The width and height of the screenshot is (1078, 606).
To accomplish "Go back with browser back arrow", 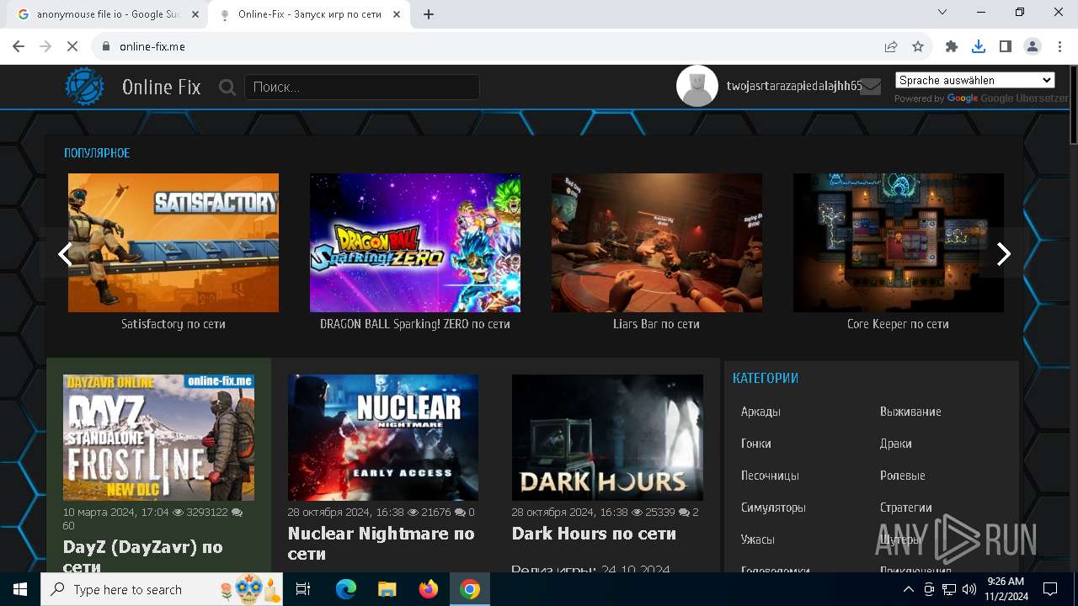I will pyautogui.click(x=19, y=46).
